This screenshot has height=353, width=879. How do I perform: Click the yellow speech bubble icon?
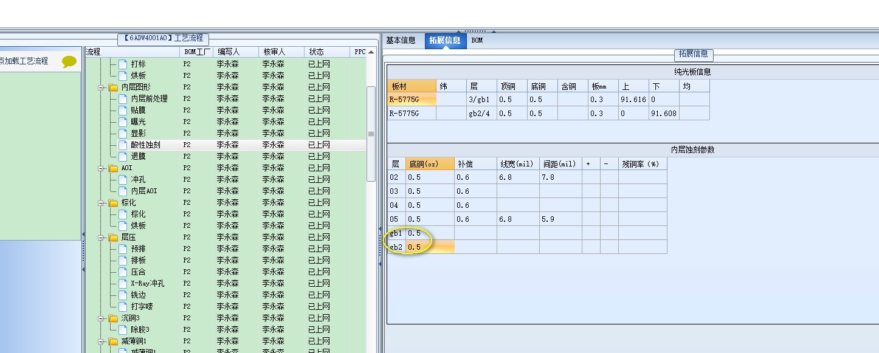(69, 61)
